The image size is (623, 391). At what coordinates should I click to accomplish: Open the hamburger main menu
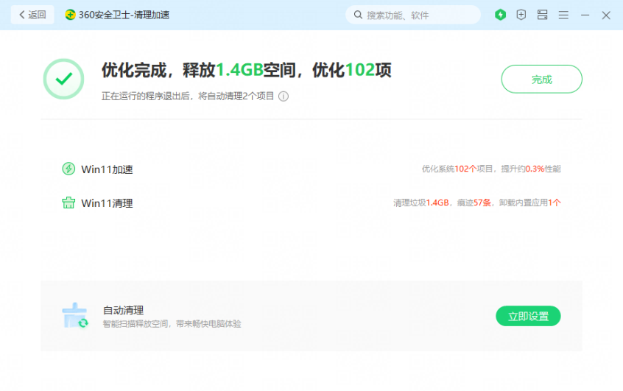[x=563, y=15]
